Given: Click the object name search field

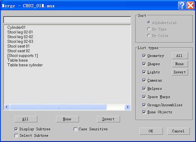Looking at the screenshot, I should 67,20.
